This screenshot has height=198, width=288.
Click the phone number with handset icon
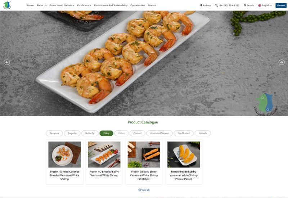[227, 5]
